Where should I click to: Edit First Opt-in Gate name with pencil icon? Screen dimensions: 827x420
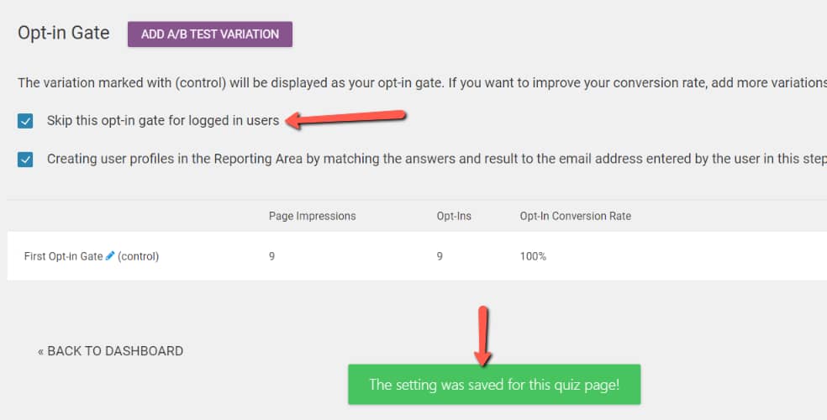coord(110,255)
